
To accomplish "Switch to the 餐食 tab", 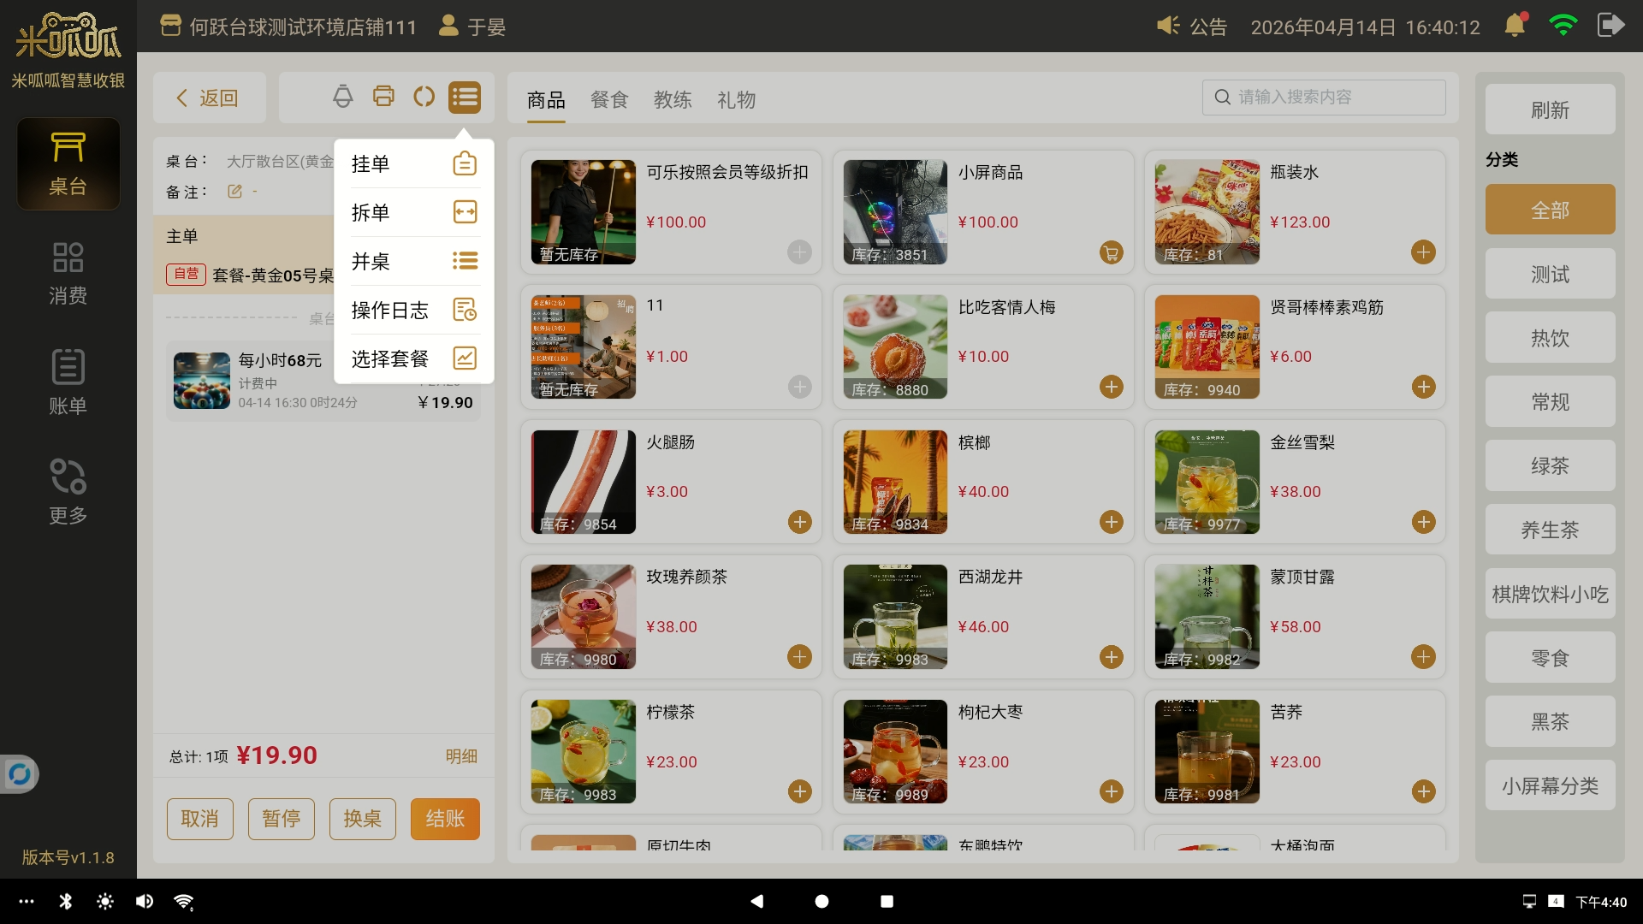I will coord(609,100).
